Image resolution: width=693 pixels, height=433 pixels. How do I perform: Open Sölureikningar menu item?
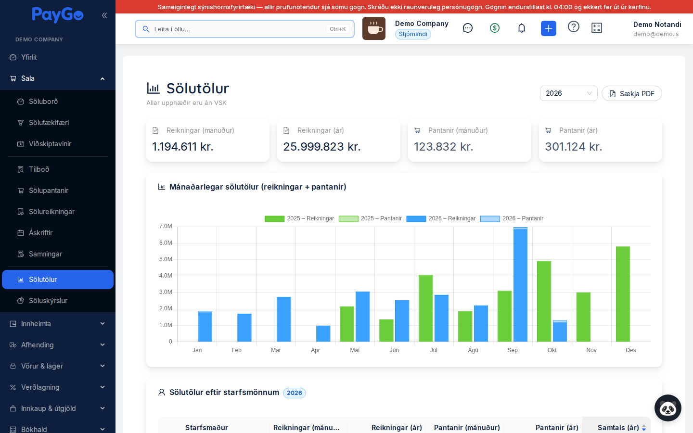[58, 212]
